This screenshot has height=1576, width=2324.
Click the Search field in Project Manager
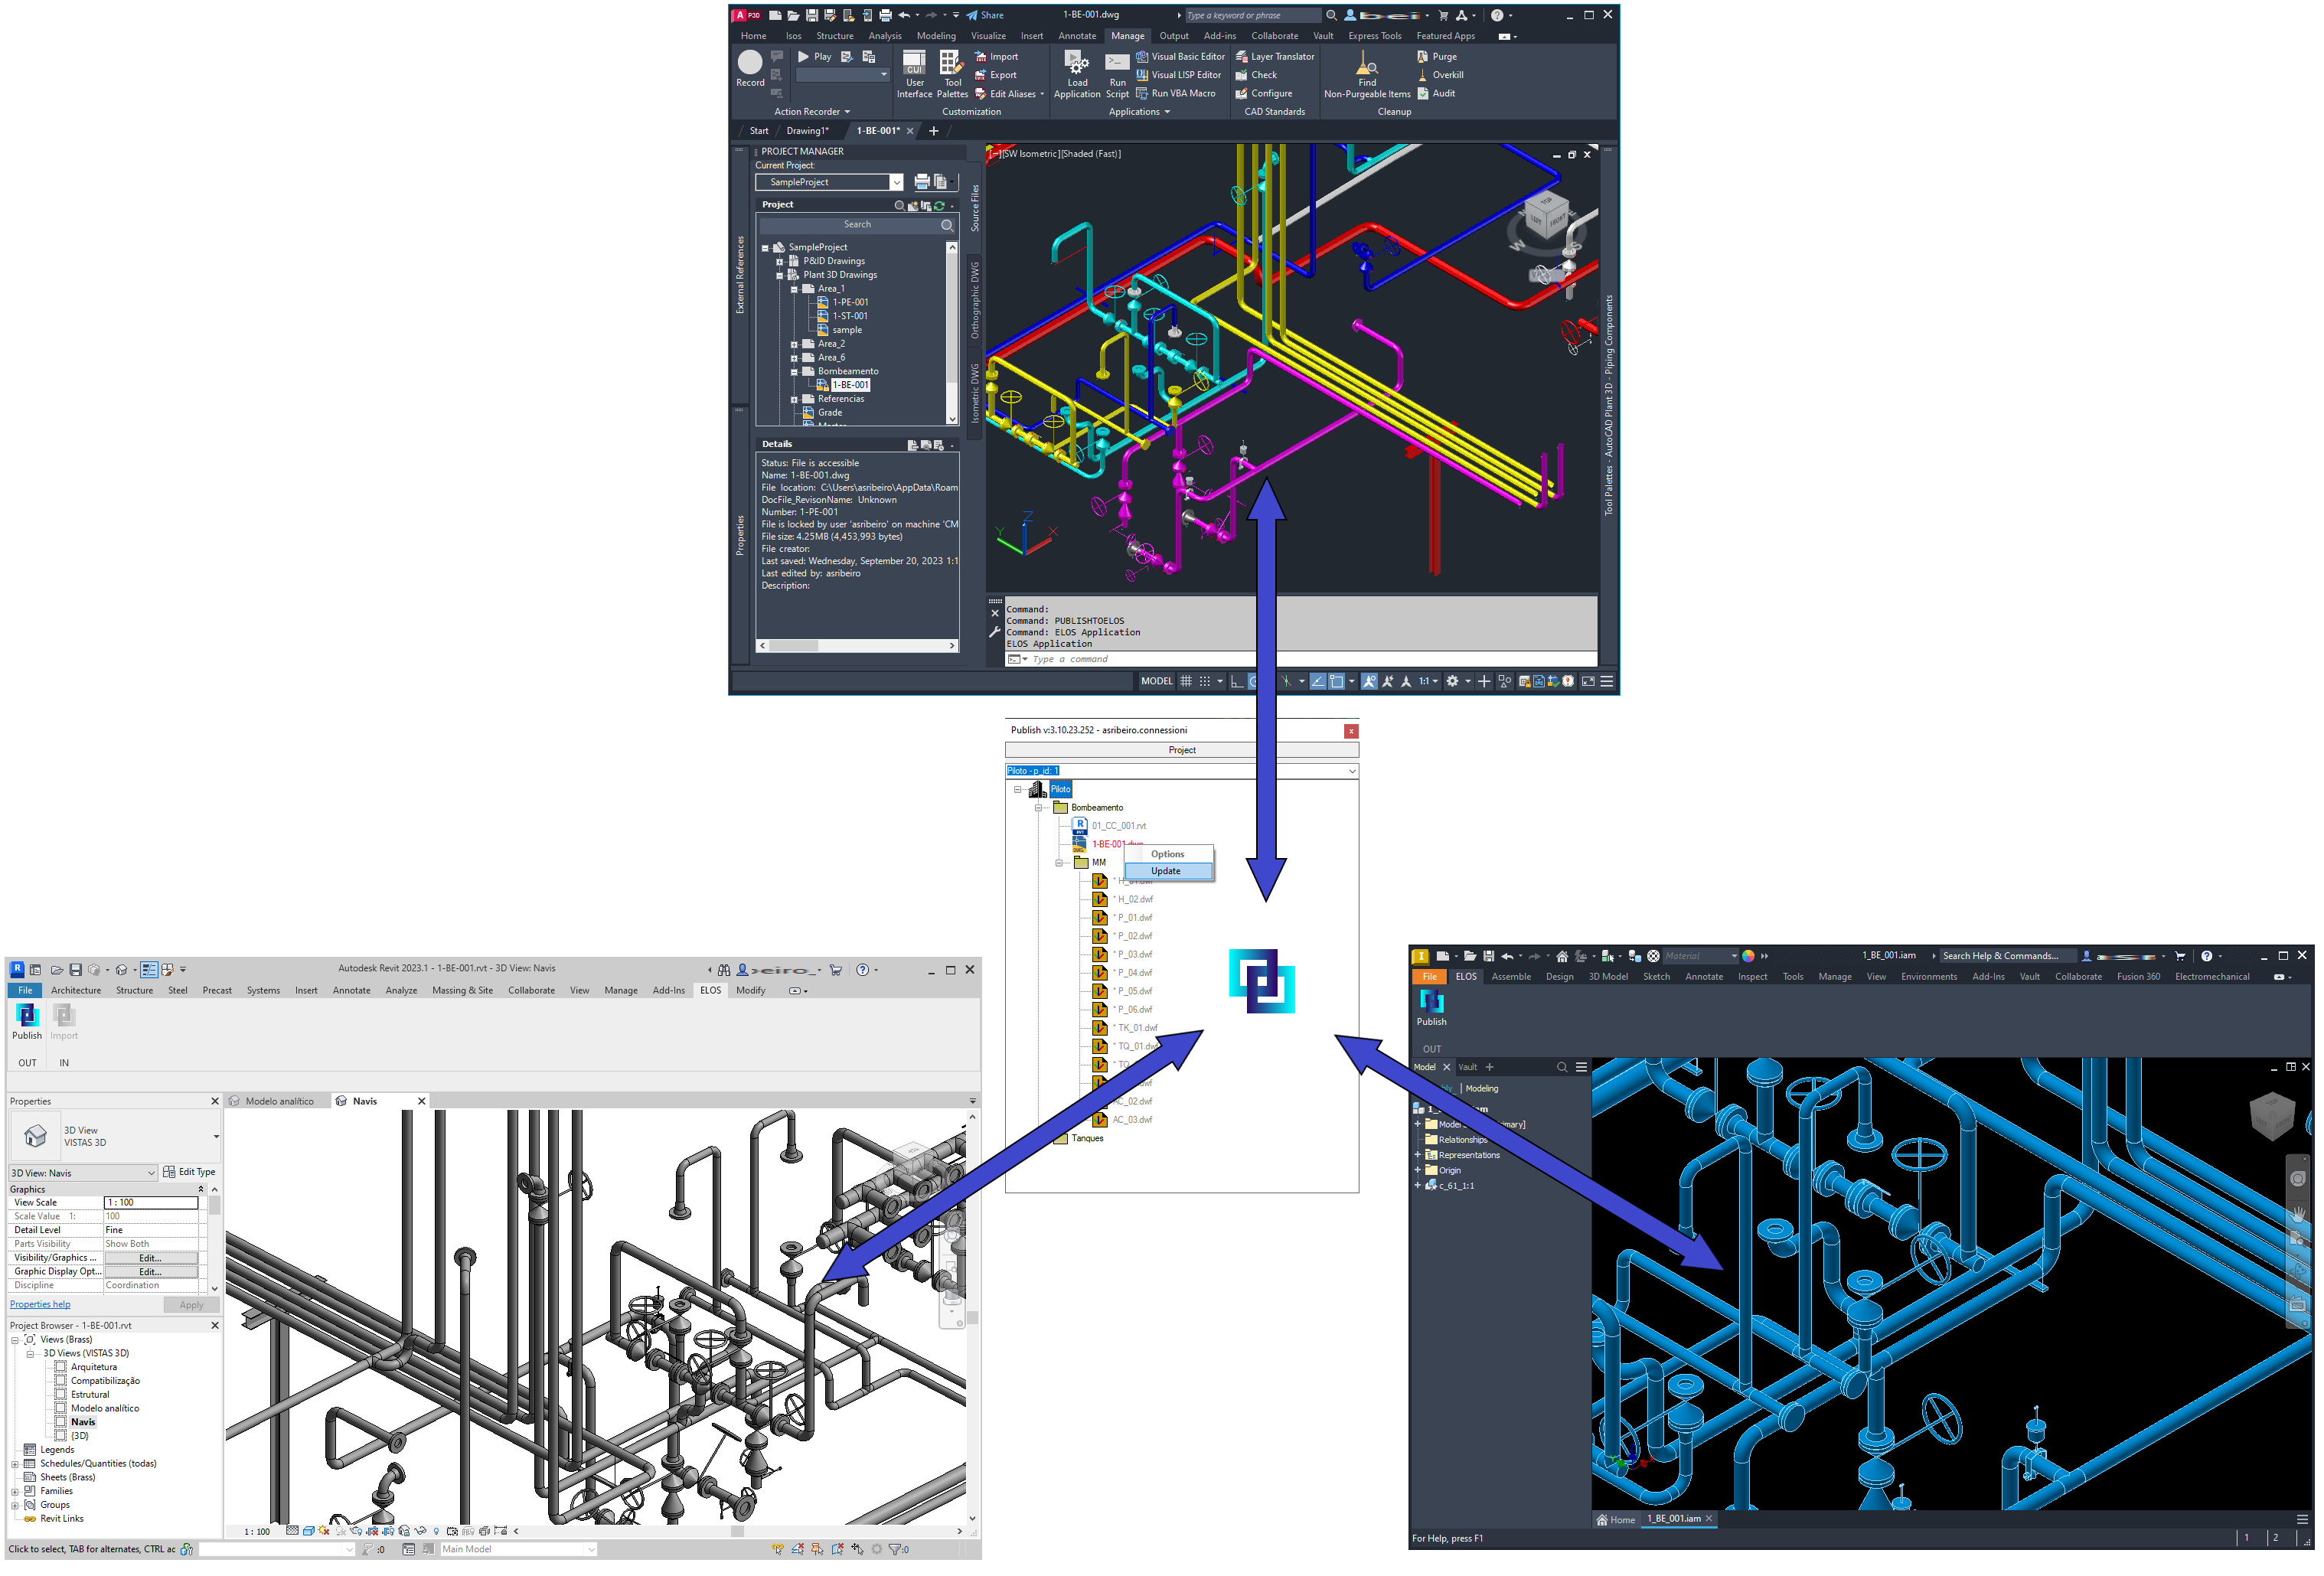[857, 225]
